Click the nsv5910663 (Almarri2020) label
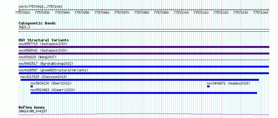The image size is (278, 118). pyautogui.click(x=53, y=90)
